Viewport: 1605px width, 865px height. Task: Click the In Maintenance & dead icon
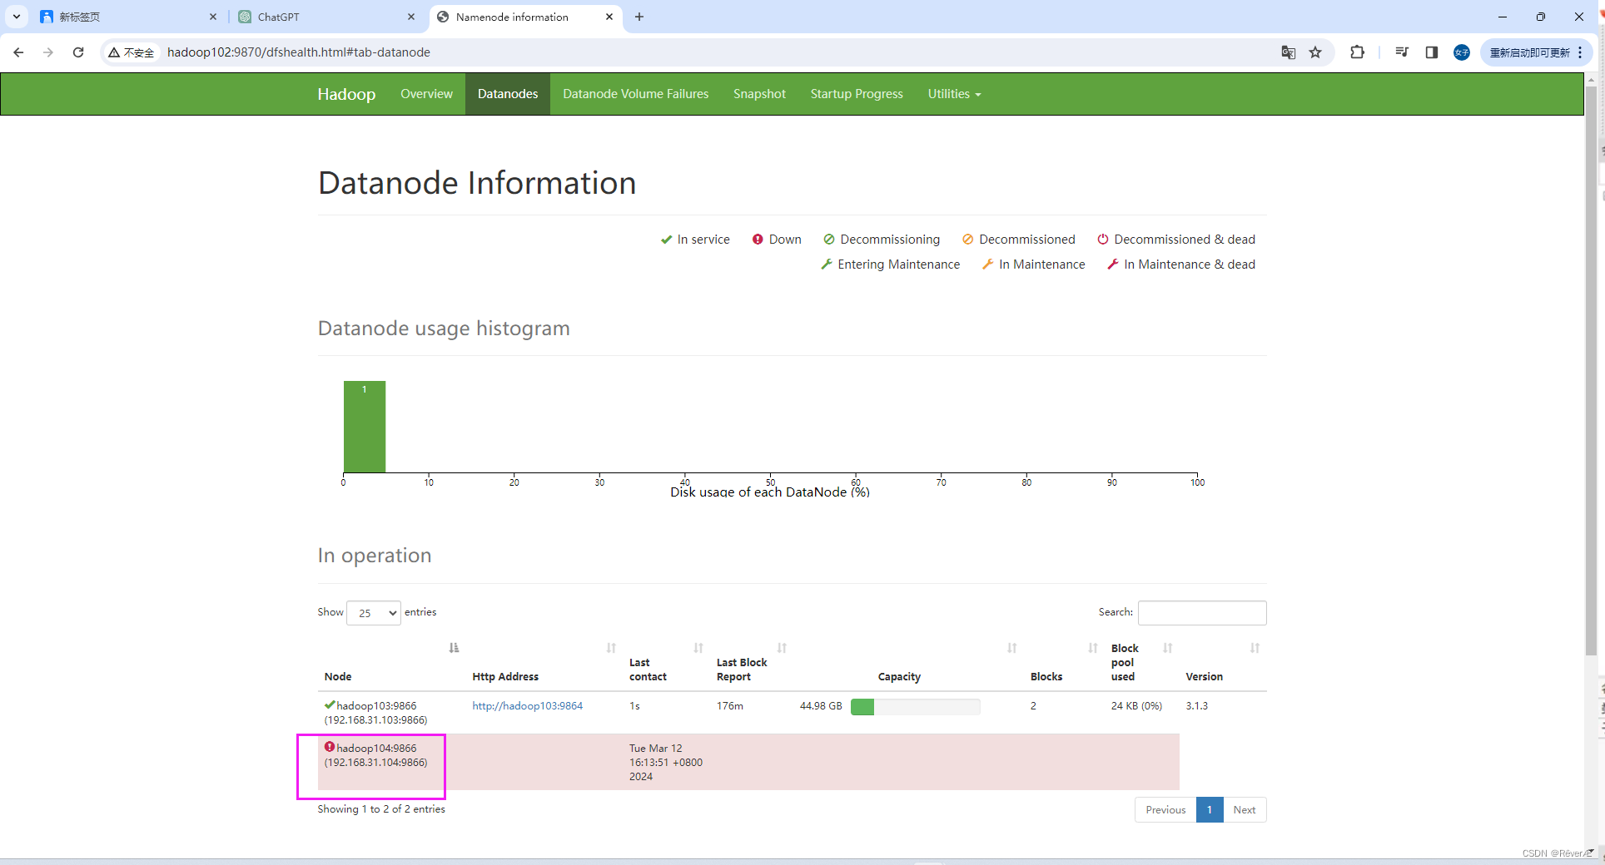[x=1113, y=264]
